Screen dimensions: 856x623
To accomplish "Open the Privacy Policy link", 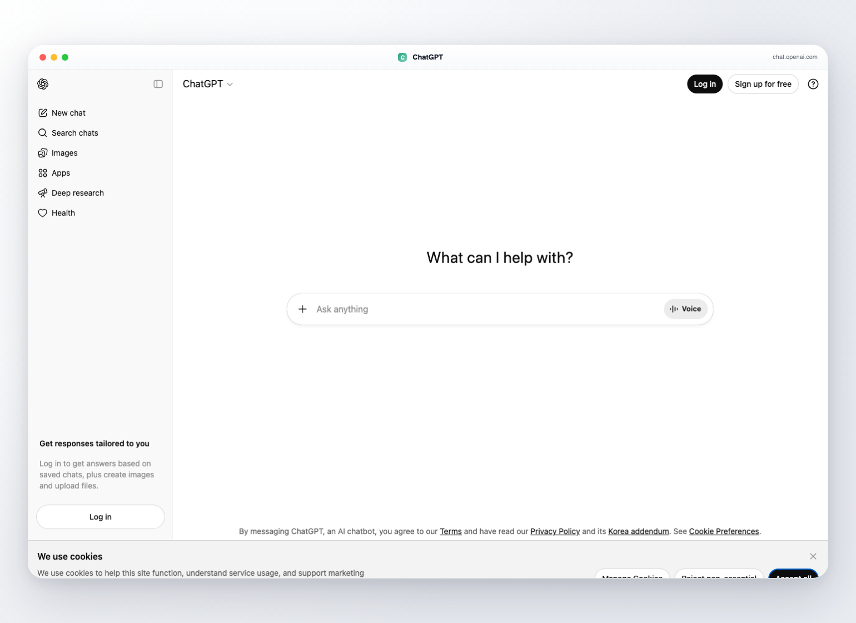I will point(555,531).
